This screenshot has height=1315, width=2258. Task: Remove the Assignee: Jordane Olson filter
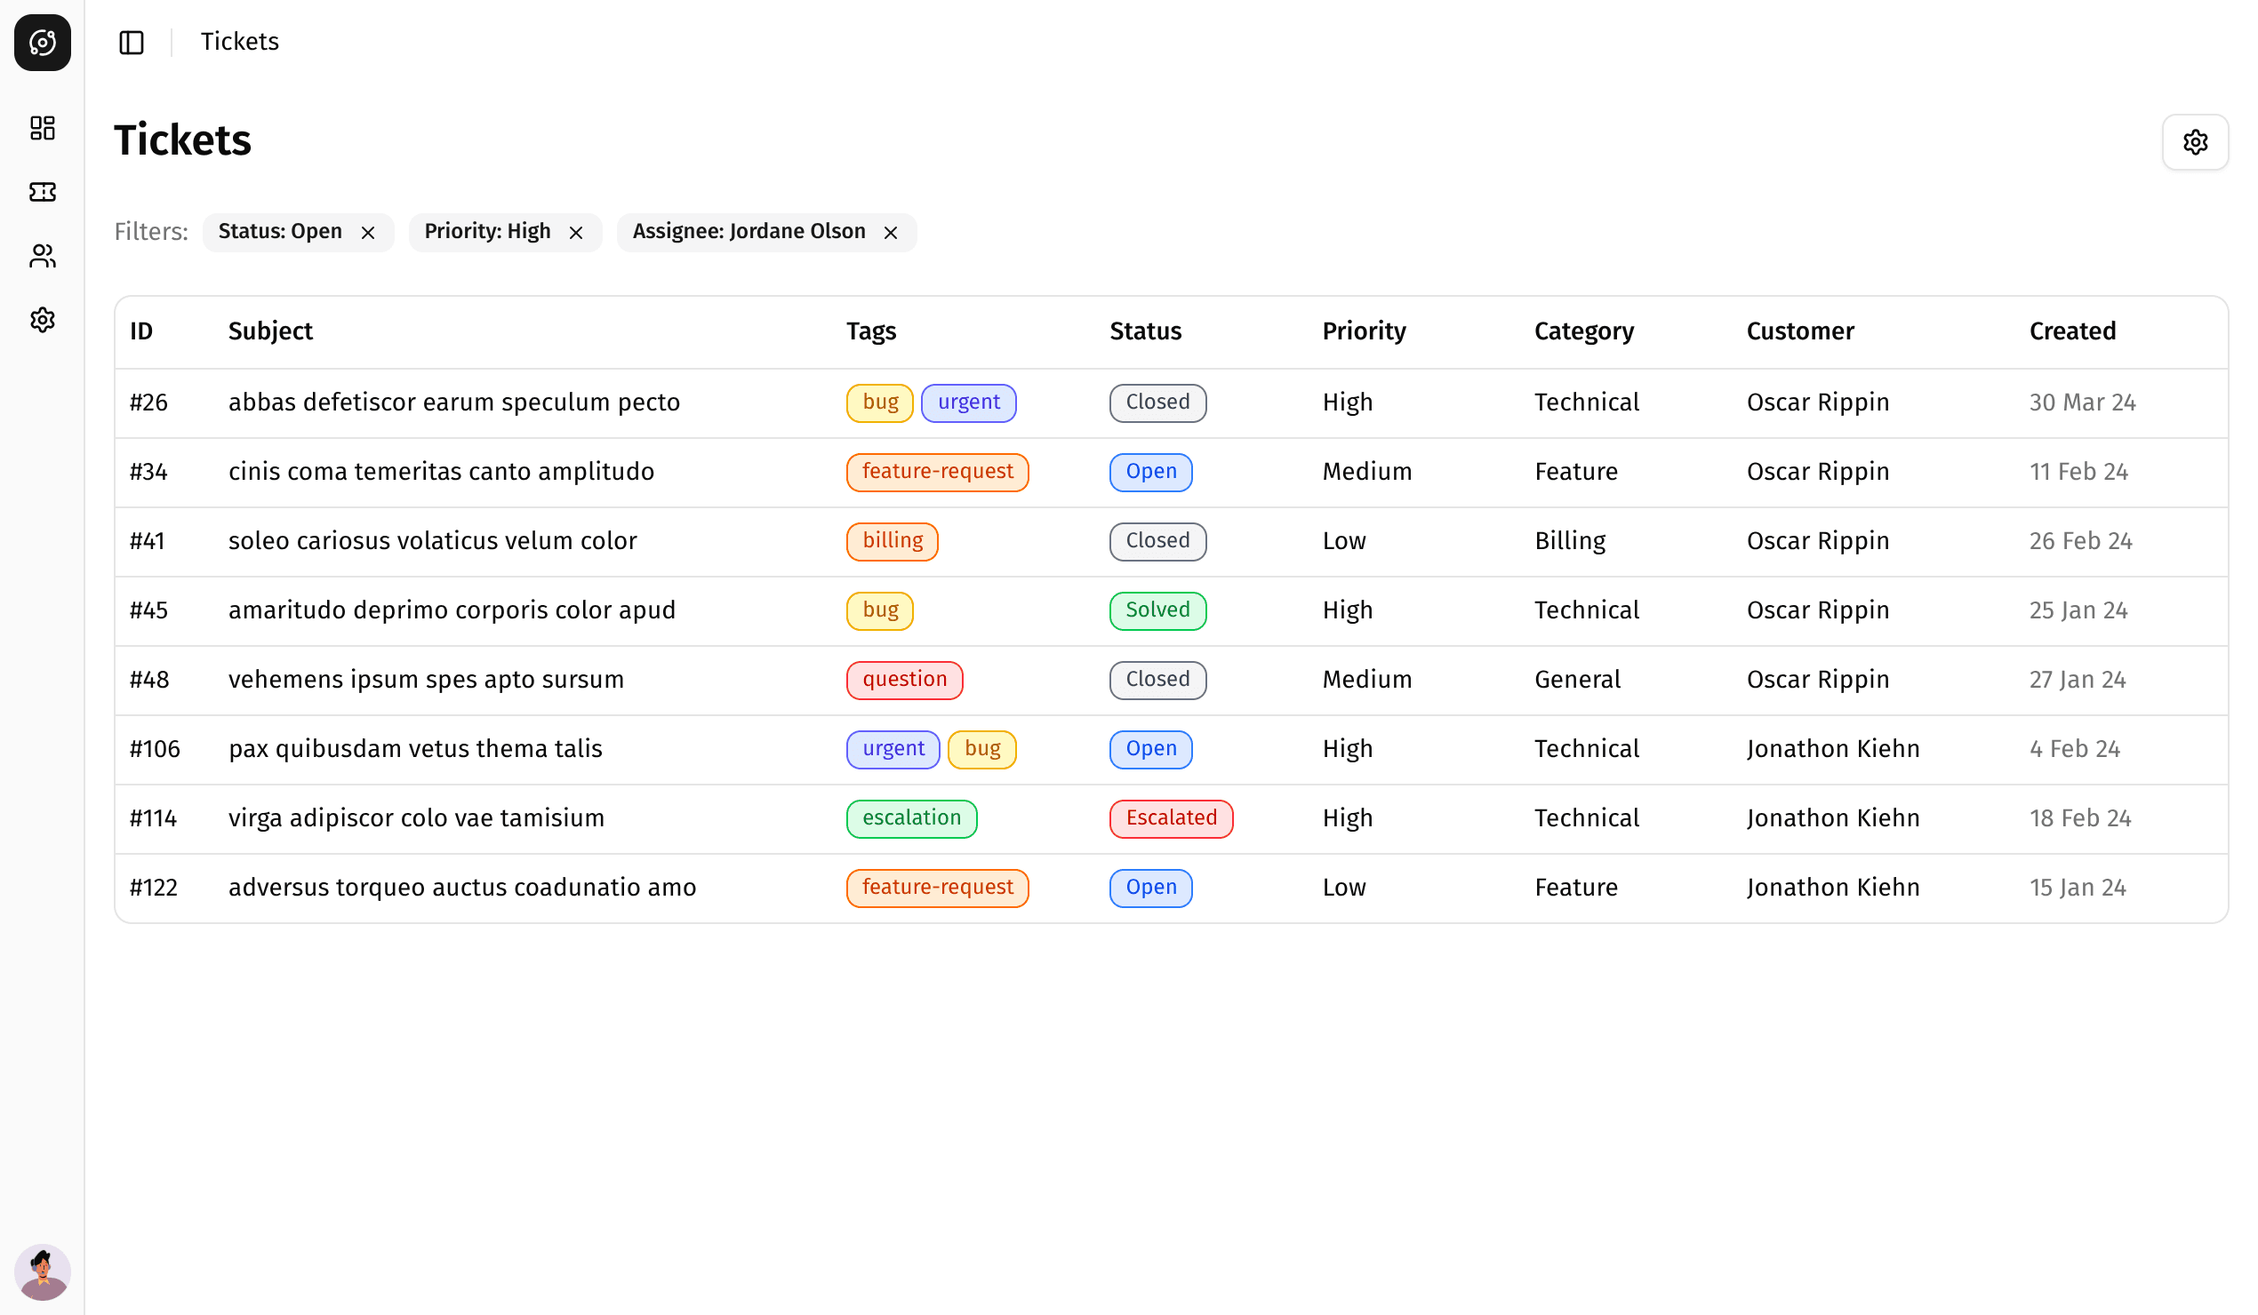point(891,233)
